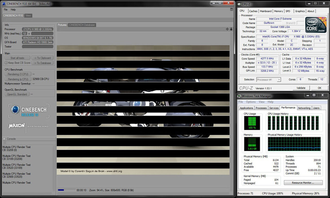
Task: Click the render progress bar in status bar
Action: click(66, 190)
